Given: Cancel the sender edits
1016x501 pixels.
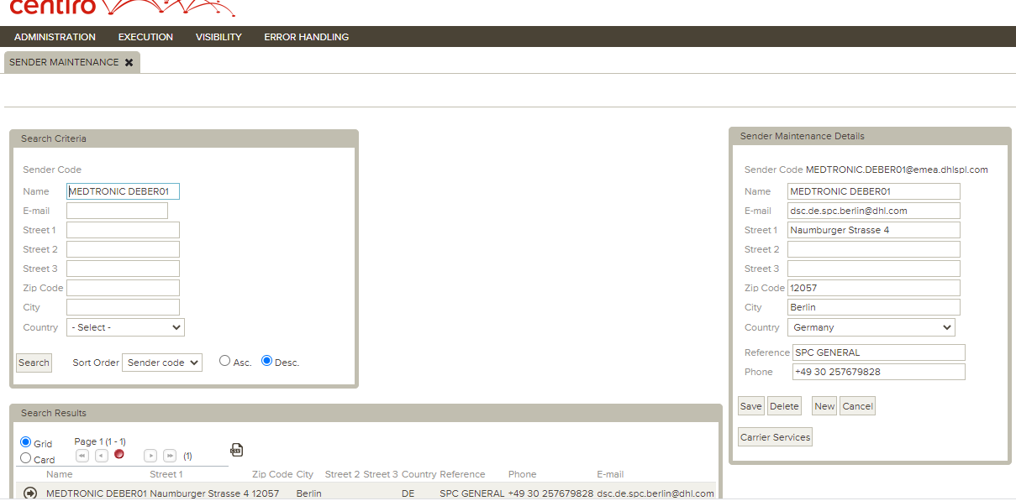Looking at the screenshot, I should pyautogui.click(x=857, y=406).
